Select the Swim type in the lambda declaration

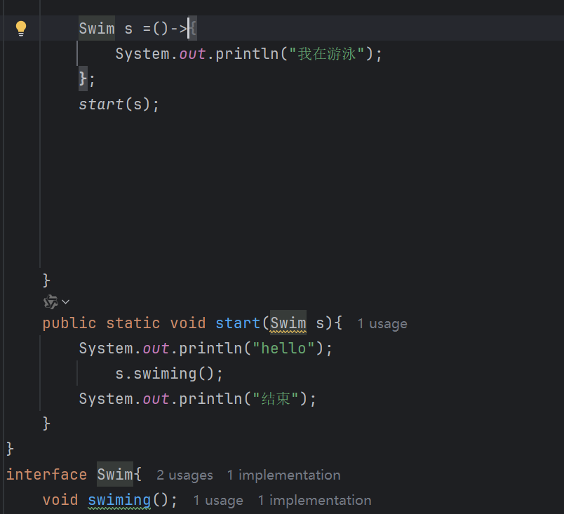(96, 28)
